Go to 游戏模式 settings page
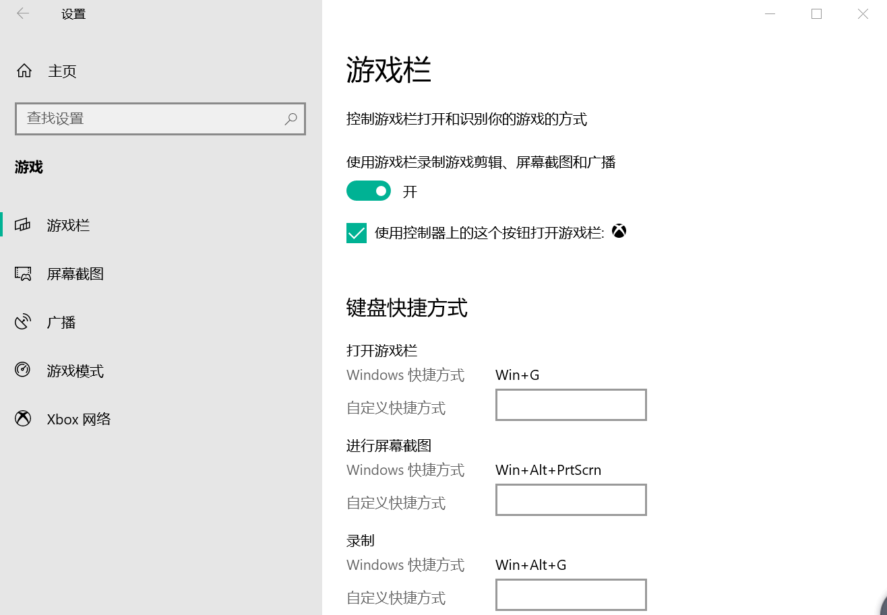Screen dimensions: 887x615 (75, 370)
